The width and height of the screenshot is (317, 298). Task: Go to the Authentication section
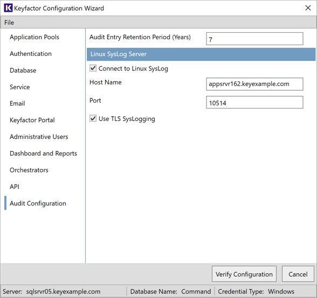pyautogui.click(x=31, y=54)
